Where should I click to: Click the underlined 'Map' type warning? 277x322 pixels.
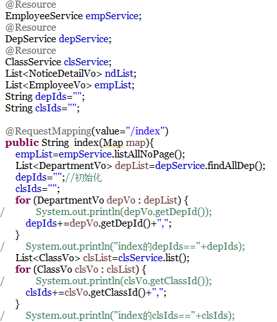[x=113, y=143]
